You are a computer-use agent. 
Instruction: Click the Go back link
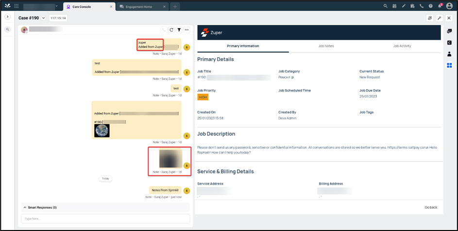(x=431, y=207)
